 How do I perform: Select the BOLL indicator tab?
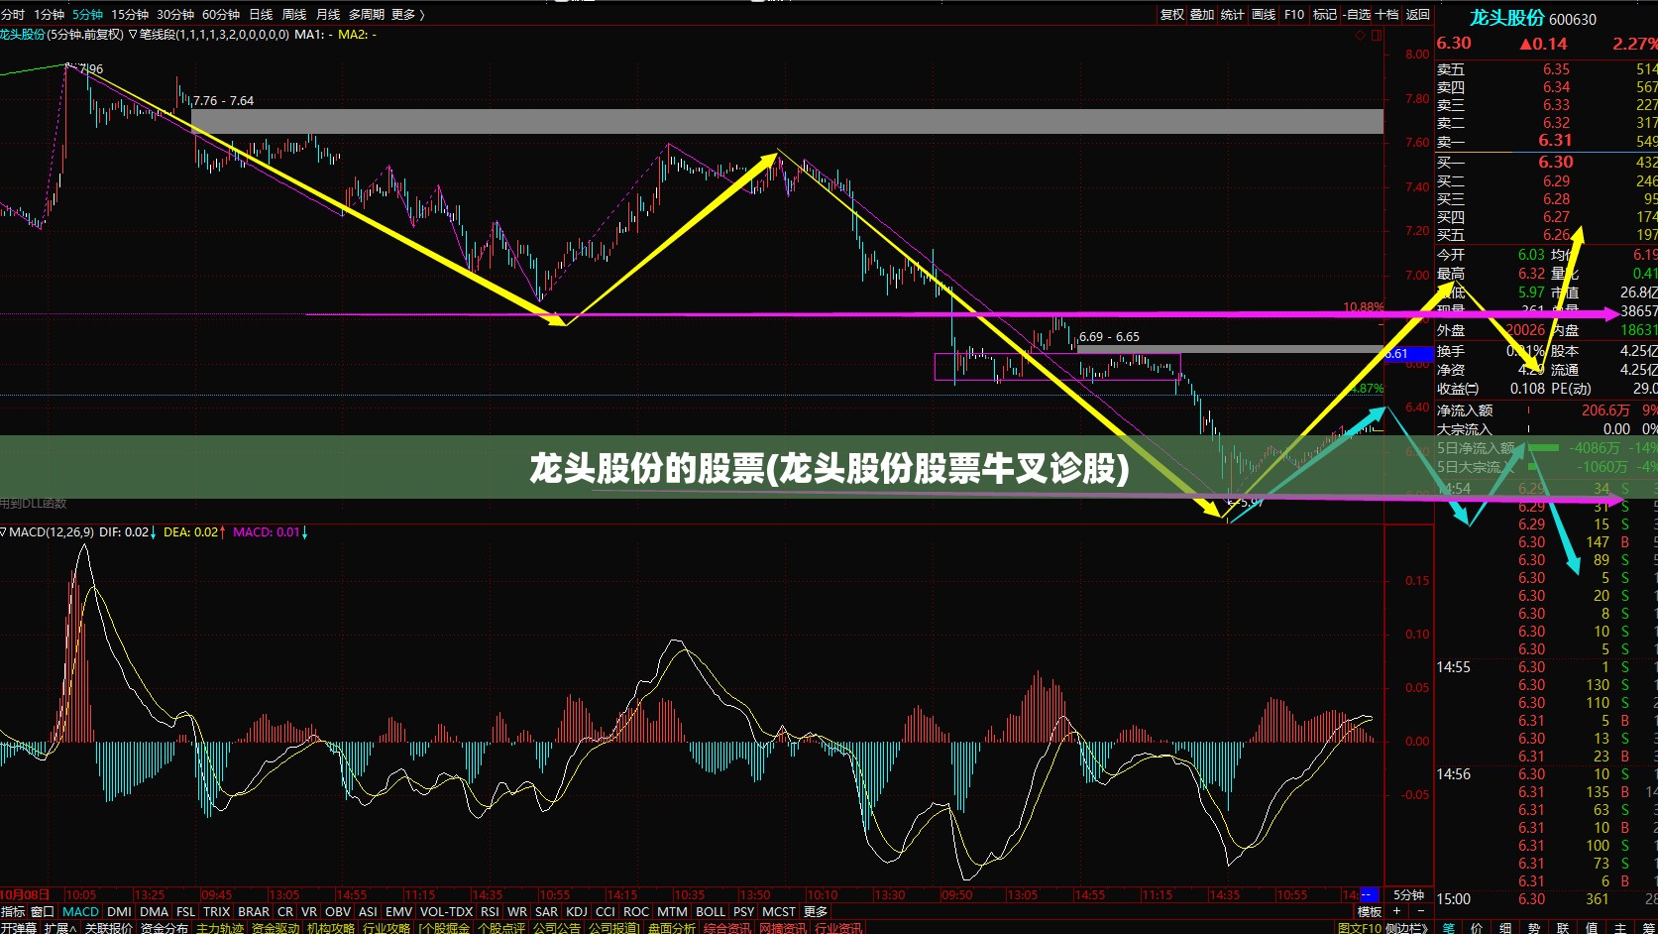(x=711, y=911)
